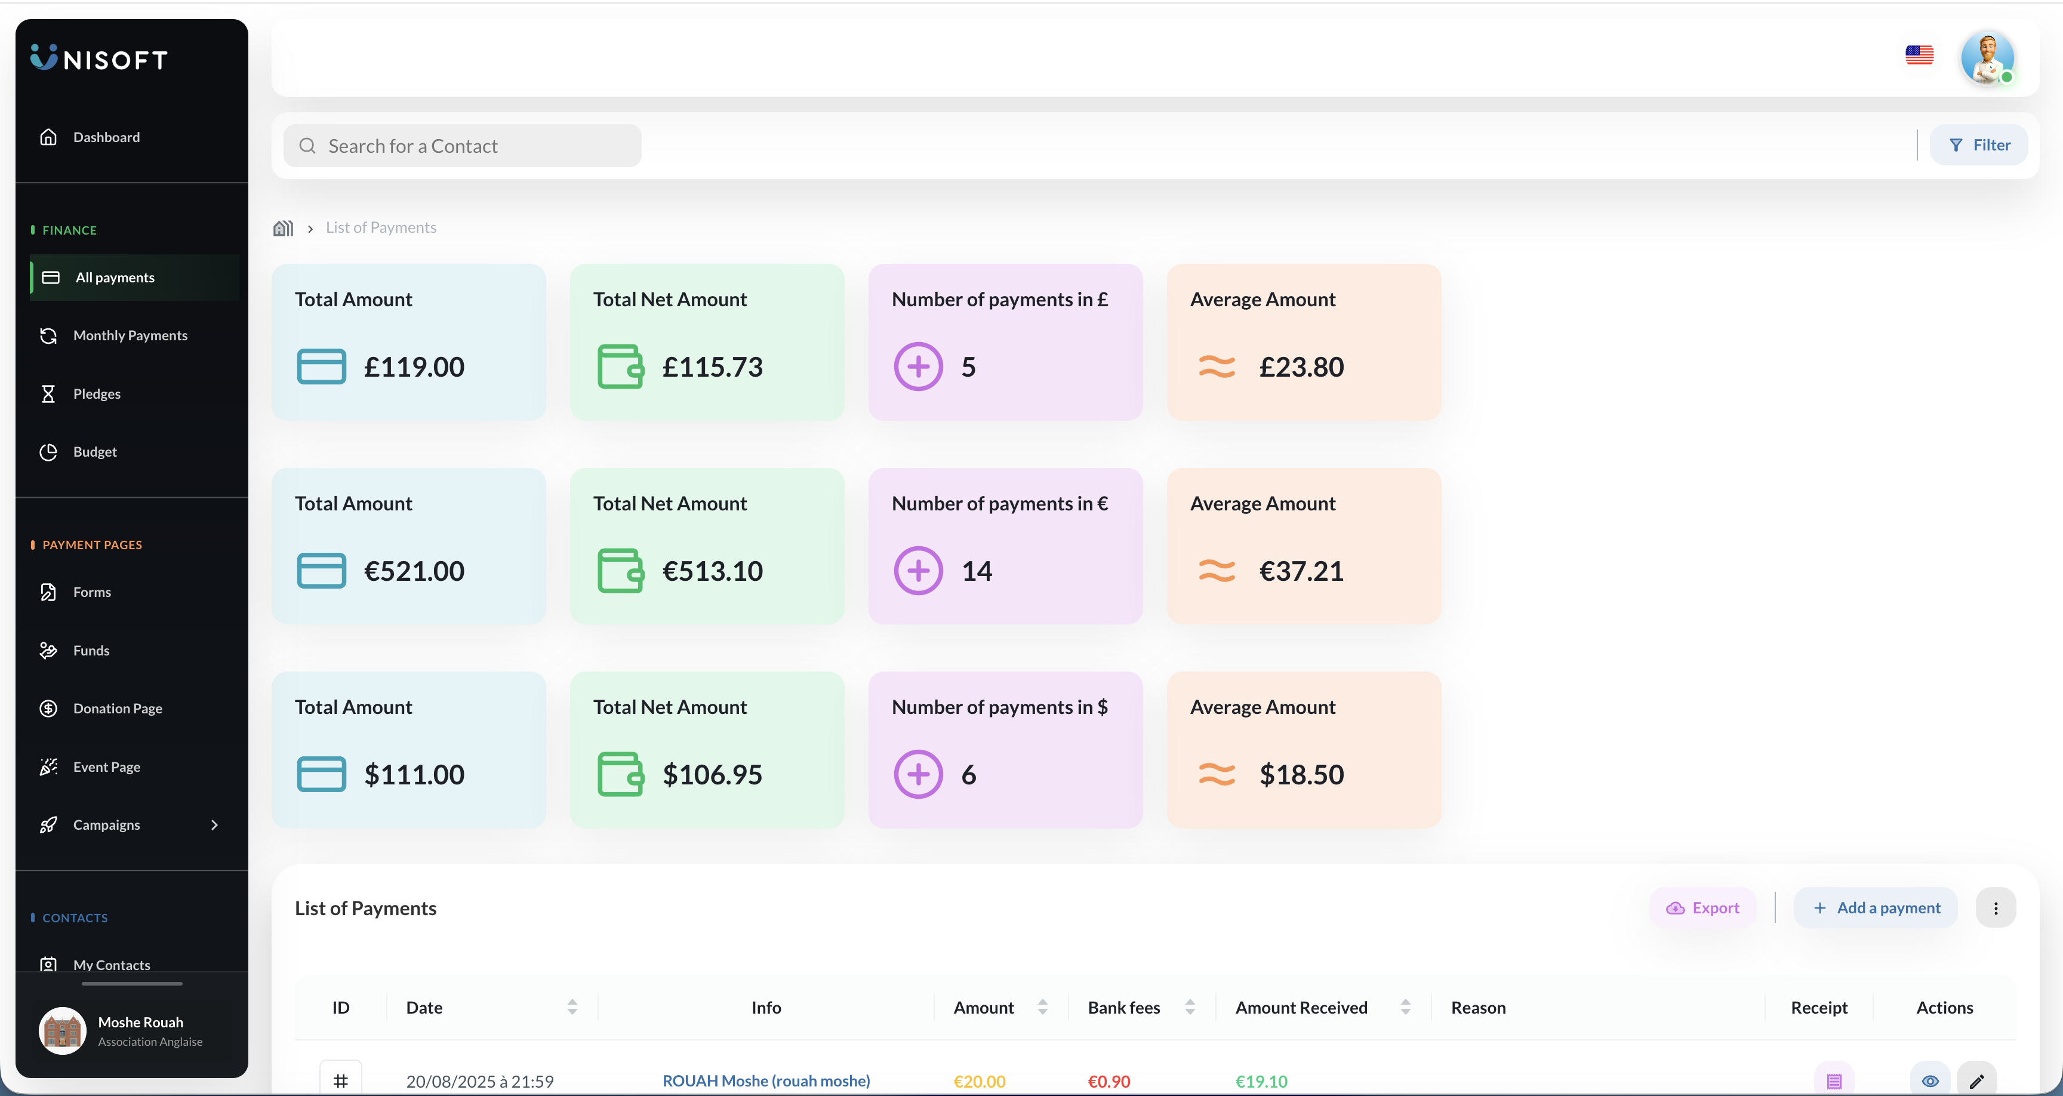The image size is (2063, 1096).
Task: View payment details with eye icon
Action: coord(1930,1080)
